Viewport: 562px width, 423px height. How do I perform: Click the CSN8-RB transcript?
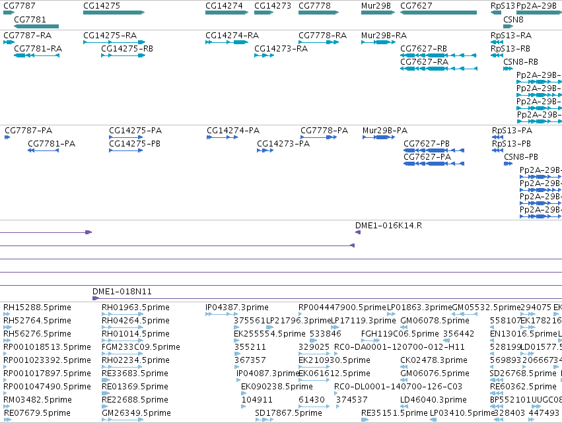tap(508, 69)
